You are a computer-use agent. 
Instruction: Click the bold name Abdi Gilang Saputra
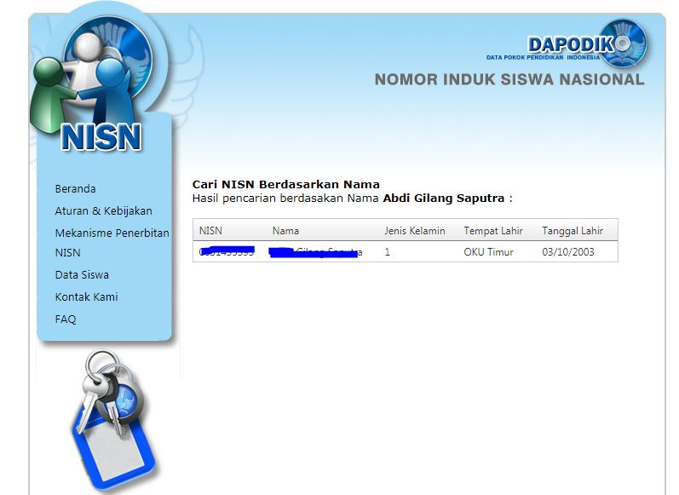click(444, 199)
